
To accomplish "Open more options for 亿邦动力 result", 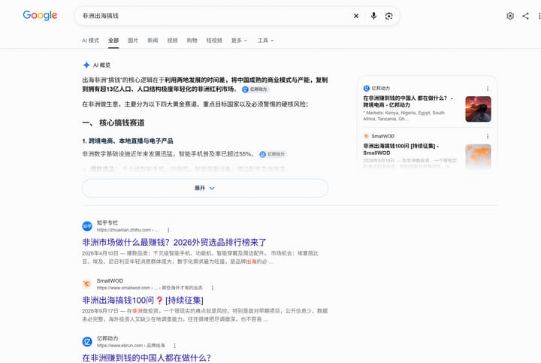I will [174, 346].
